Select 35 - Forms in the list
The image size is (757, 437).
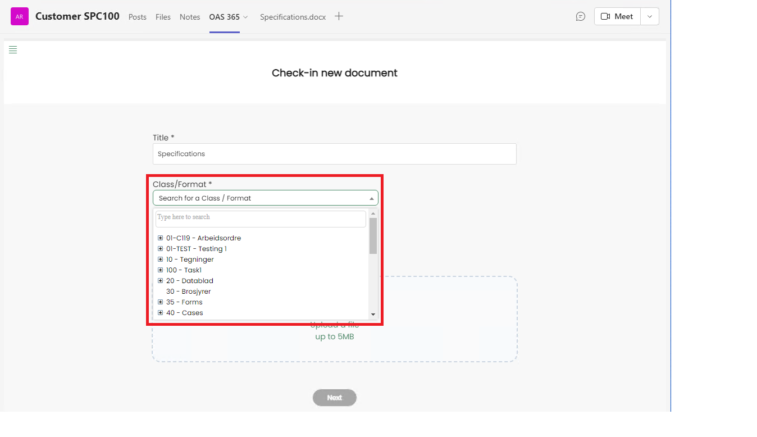point(184,302)
